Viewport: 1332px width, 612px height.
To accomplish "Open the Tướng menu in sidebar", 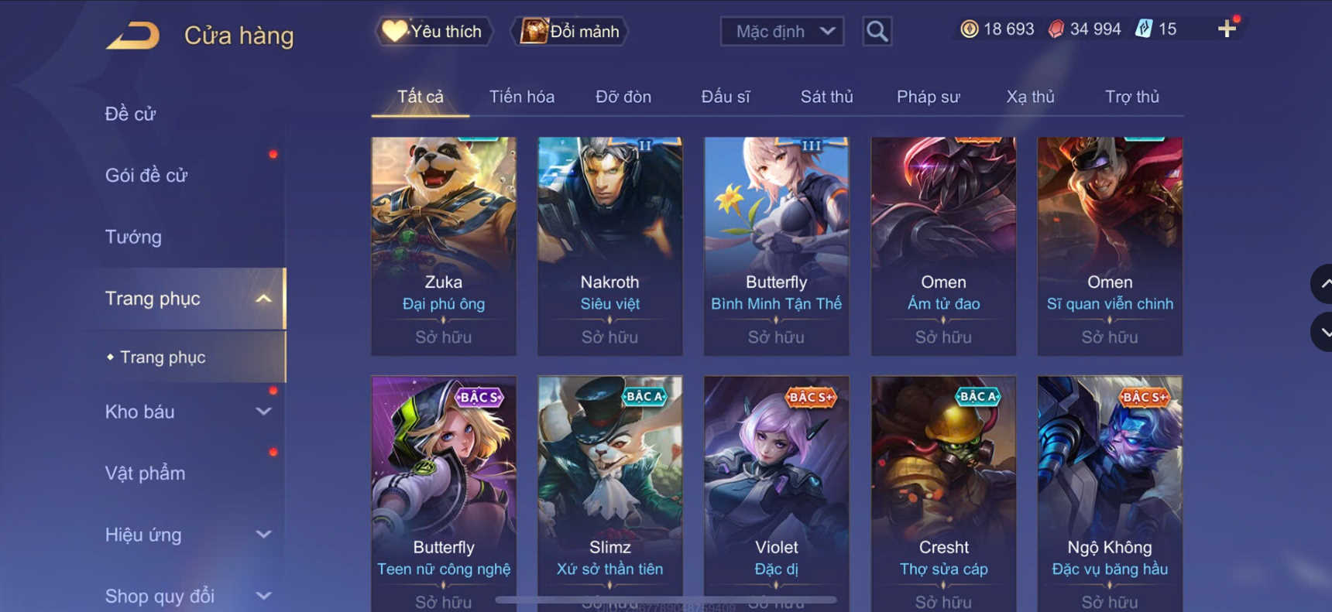I will 133,237.
